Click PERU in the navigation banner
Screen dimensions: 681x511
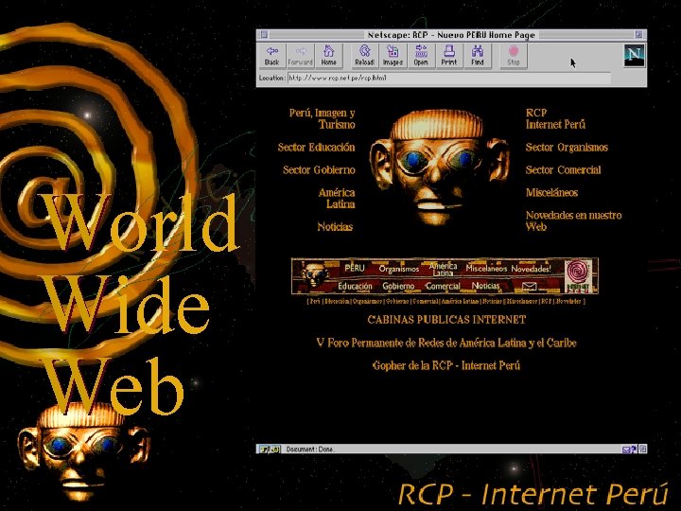(x=355, y=268)
